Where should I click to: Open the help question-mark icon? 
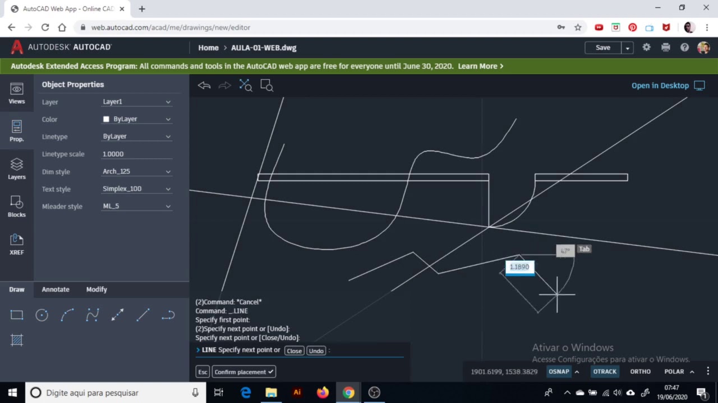[684, 48]
